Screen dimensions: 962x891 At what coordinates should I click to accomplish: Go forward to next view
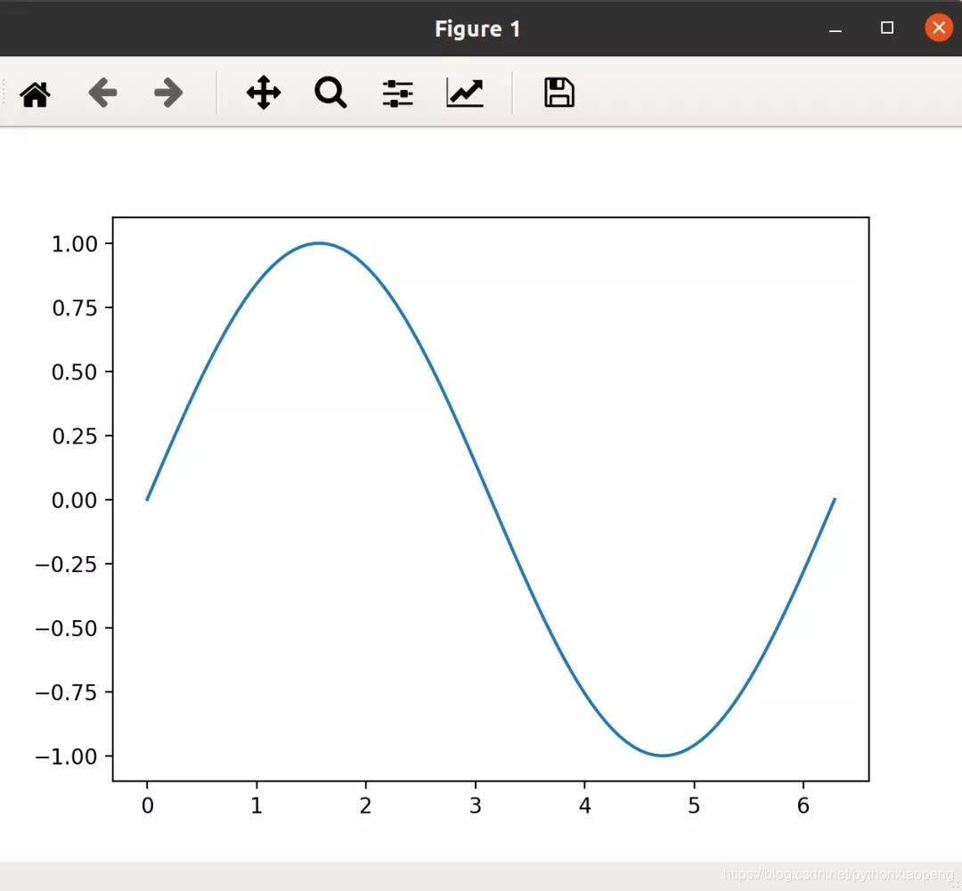(x=168, y=93)
